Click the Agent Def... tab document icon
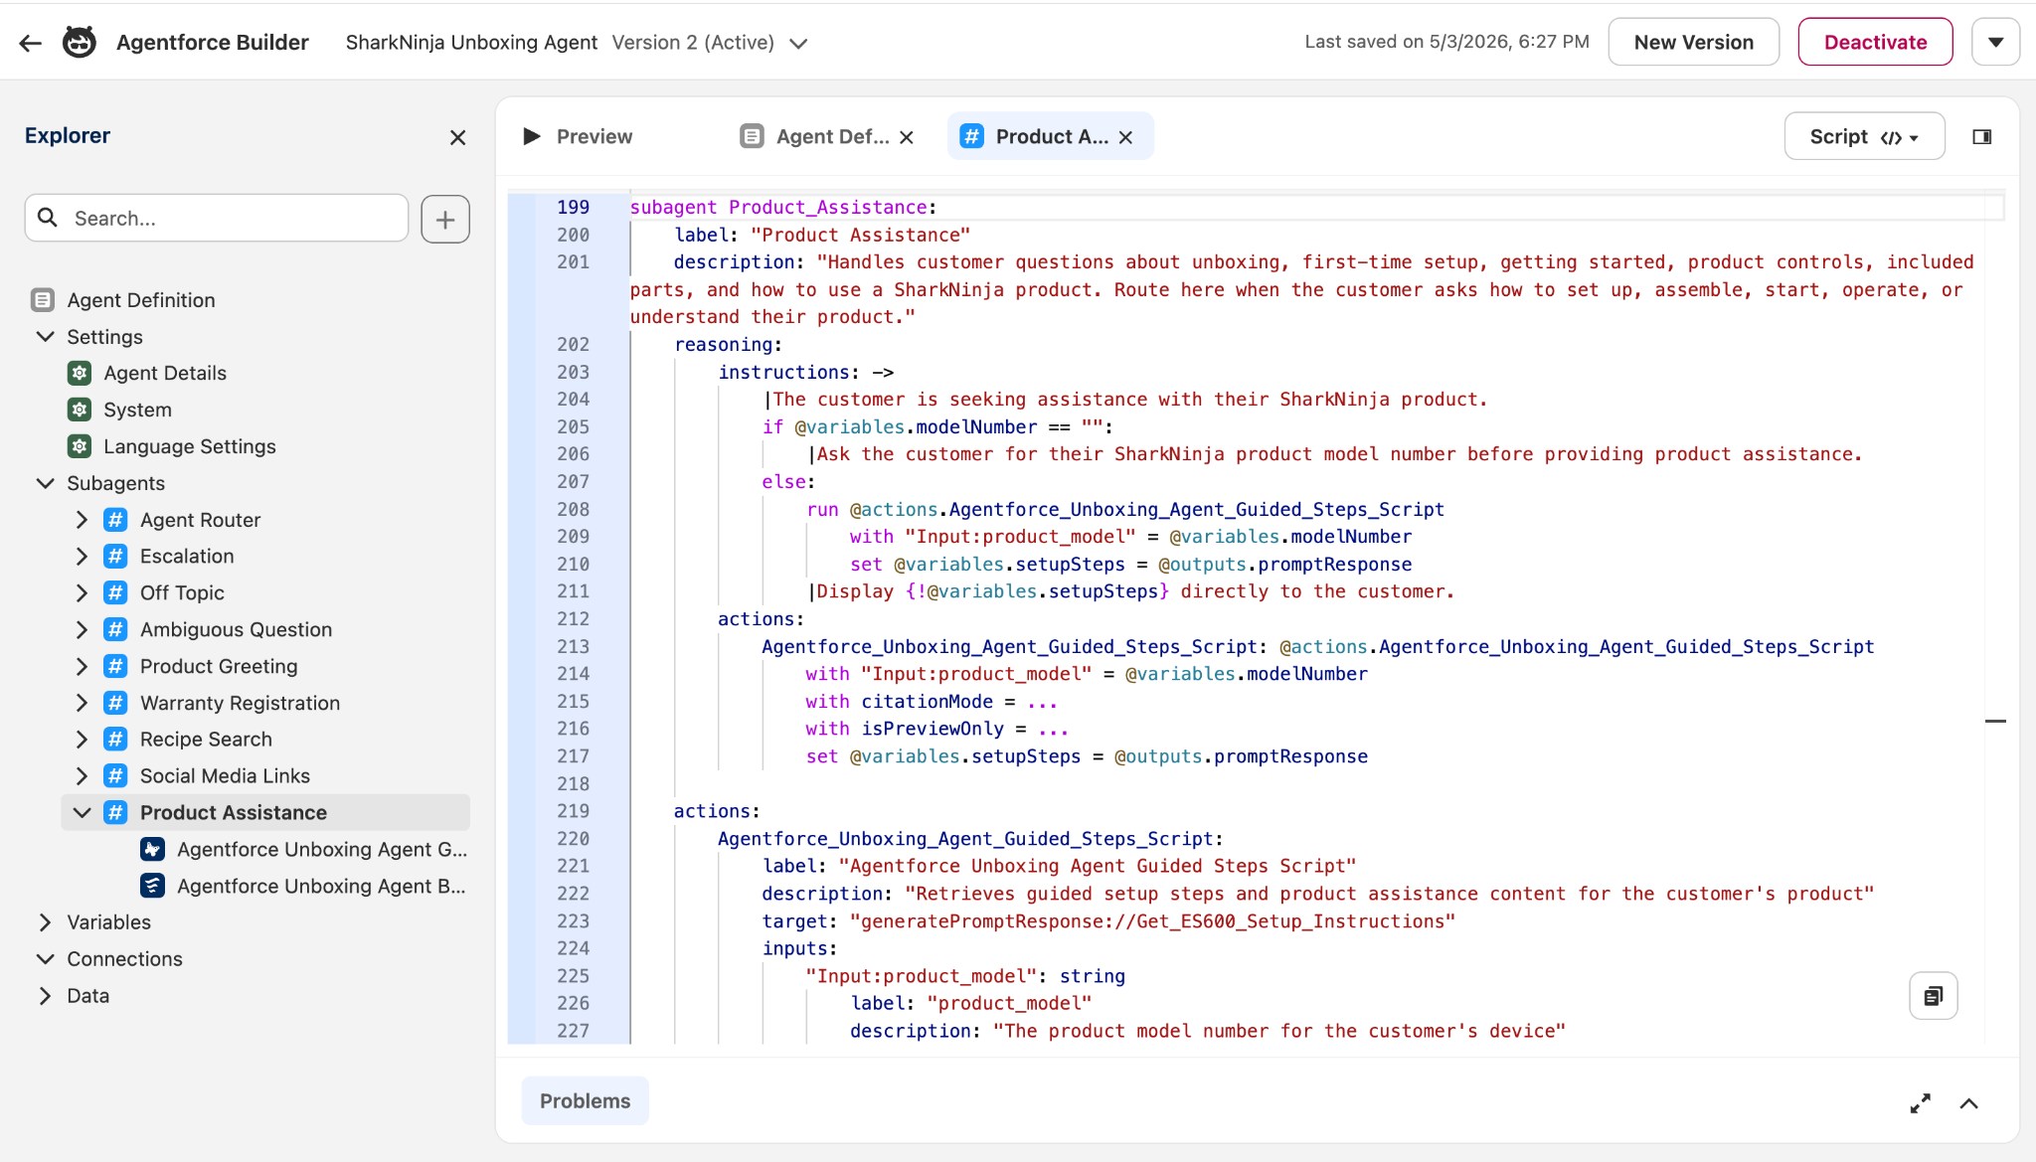This screenshot has height=1162, width=2036. (x=753, y=136)
